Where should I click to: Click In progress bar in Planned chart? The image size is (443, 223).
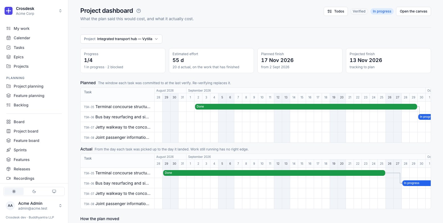[424, 117]
